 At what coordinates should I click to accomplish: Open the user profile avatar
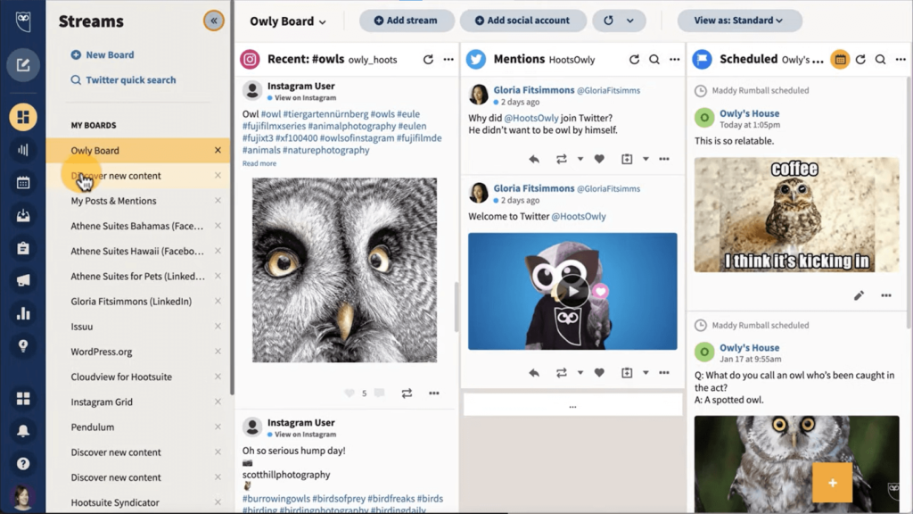(x=22, y=497)
